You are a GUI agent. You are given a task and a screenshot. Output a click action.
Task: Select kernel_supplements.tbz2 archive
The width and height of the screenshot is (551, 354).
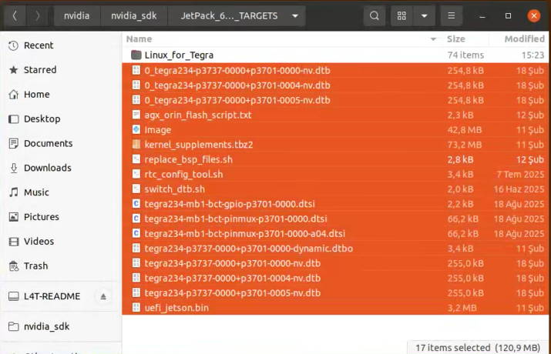pos(335,145)
